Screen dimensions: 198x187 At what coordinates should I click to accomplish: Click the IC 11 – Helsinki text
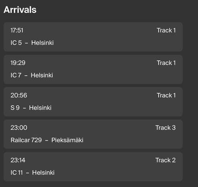pyautogui.click(x=33, y=173)
